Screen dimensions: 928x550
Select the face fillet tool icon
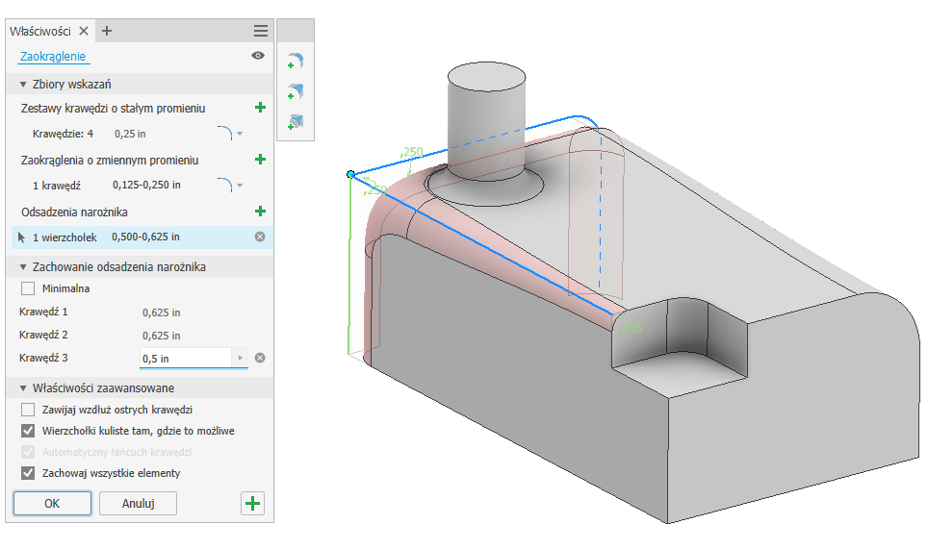click(x=296, y=91)
